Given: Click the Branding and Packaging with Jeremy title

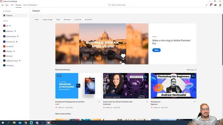Looking at the screenshot, I should click(x=70, y=103).
